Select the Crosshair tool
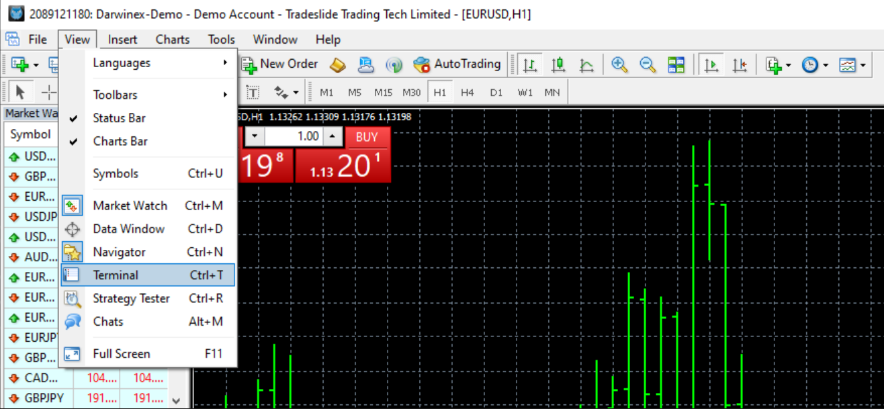Image resolution: width=884 pixels, height=409 pixels. (x=48, y=92)
